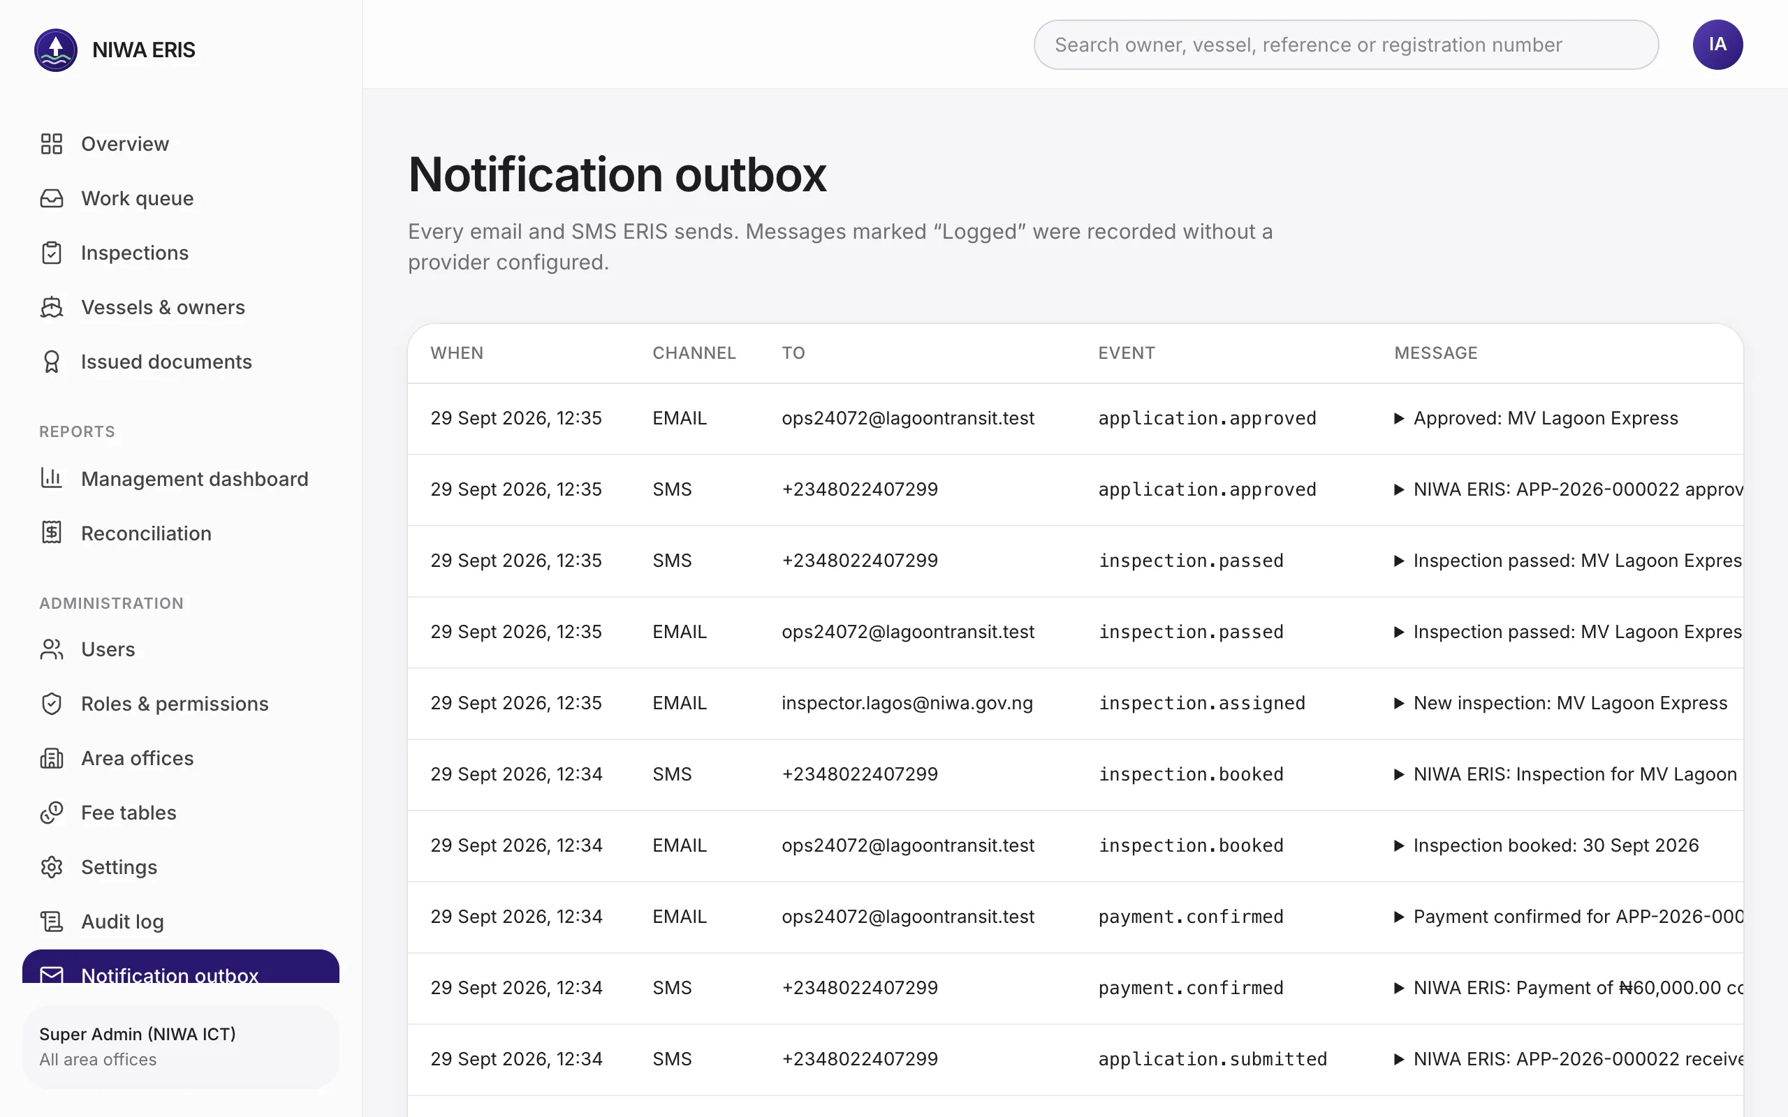Viewport: 1788px width, 1117px height.
Task: Expand 'NIWA ERIS: APP-2026-000022 receive' message
Action: 1568,1058
